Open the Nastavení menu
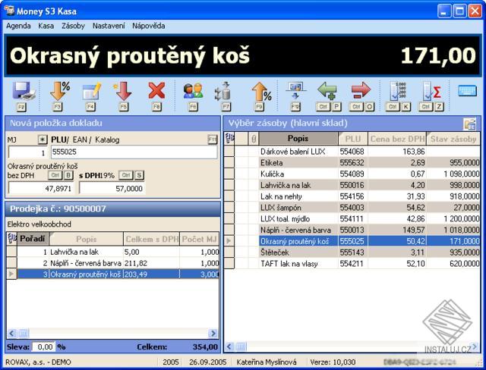 pos(109,26)
